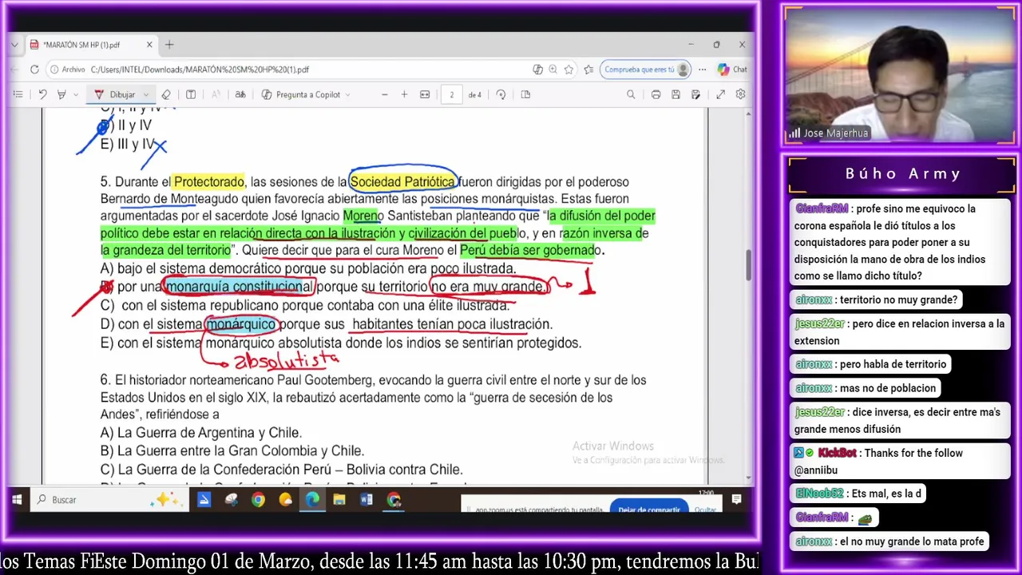Open search in PDF magnifier
Screen dimensions: 1022x575
click(631, 94)
